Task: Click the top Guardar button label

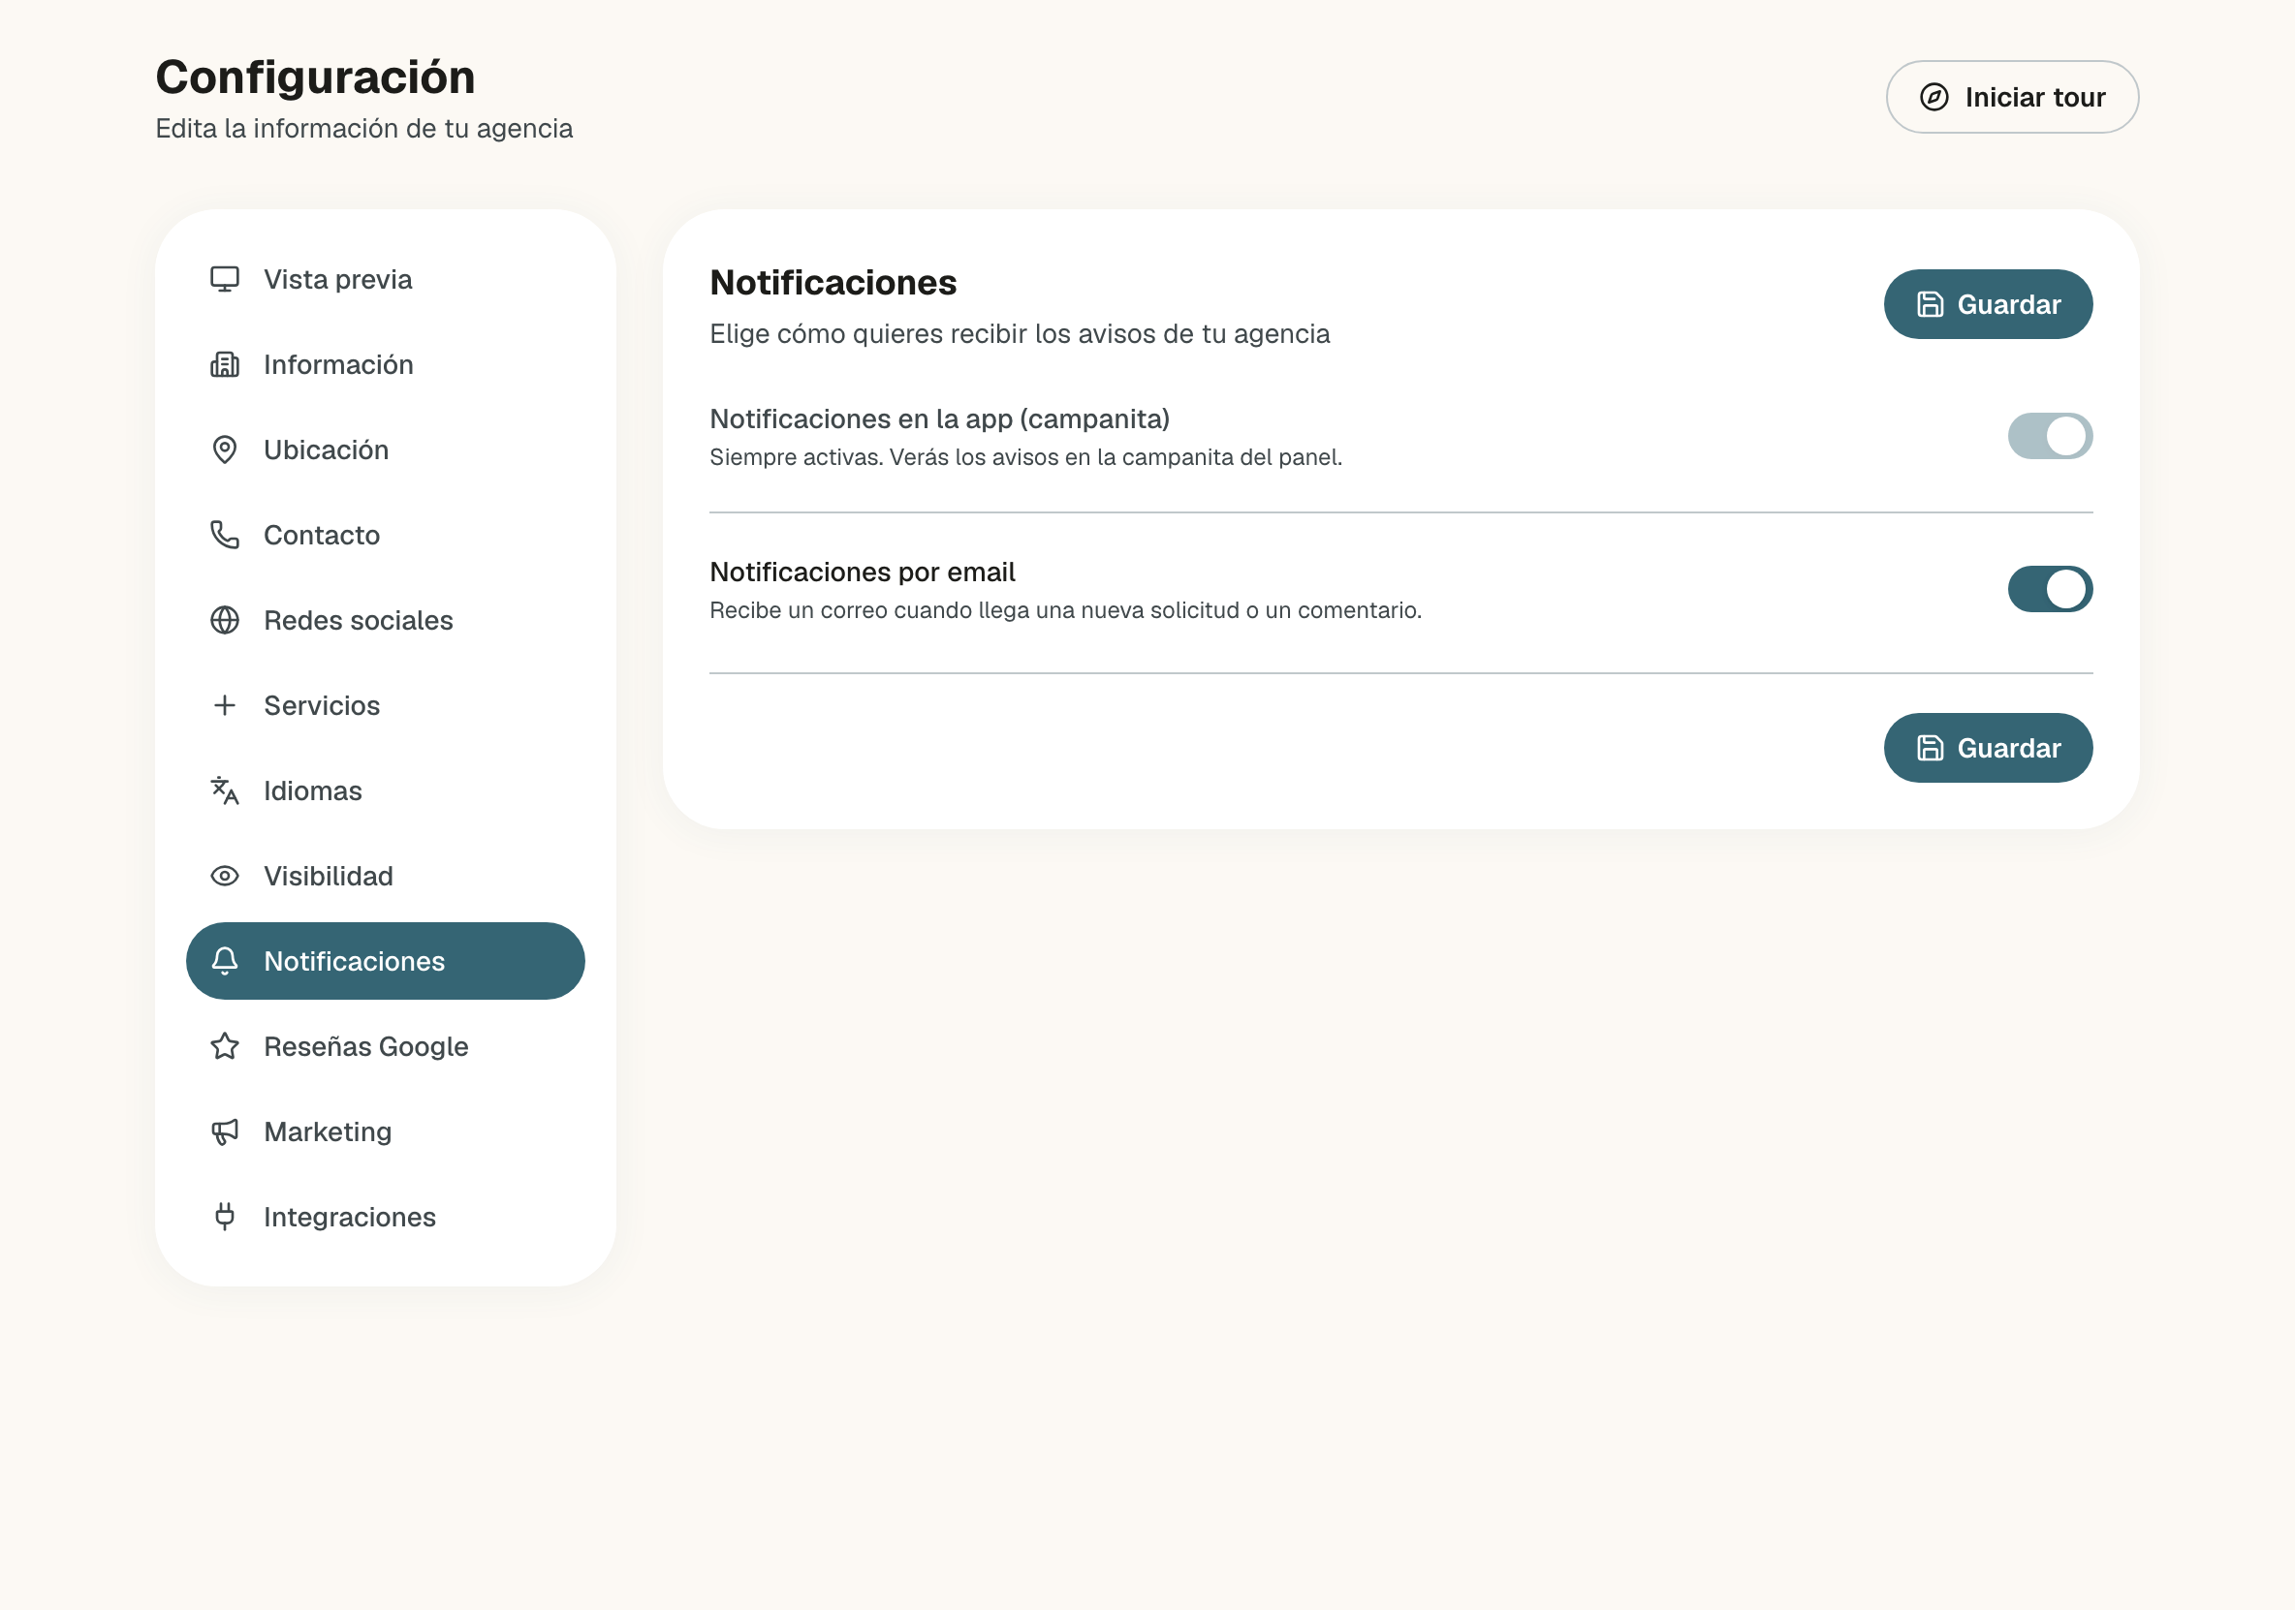Action: (x=2008, y=304)
